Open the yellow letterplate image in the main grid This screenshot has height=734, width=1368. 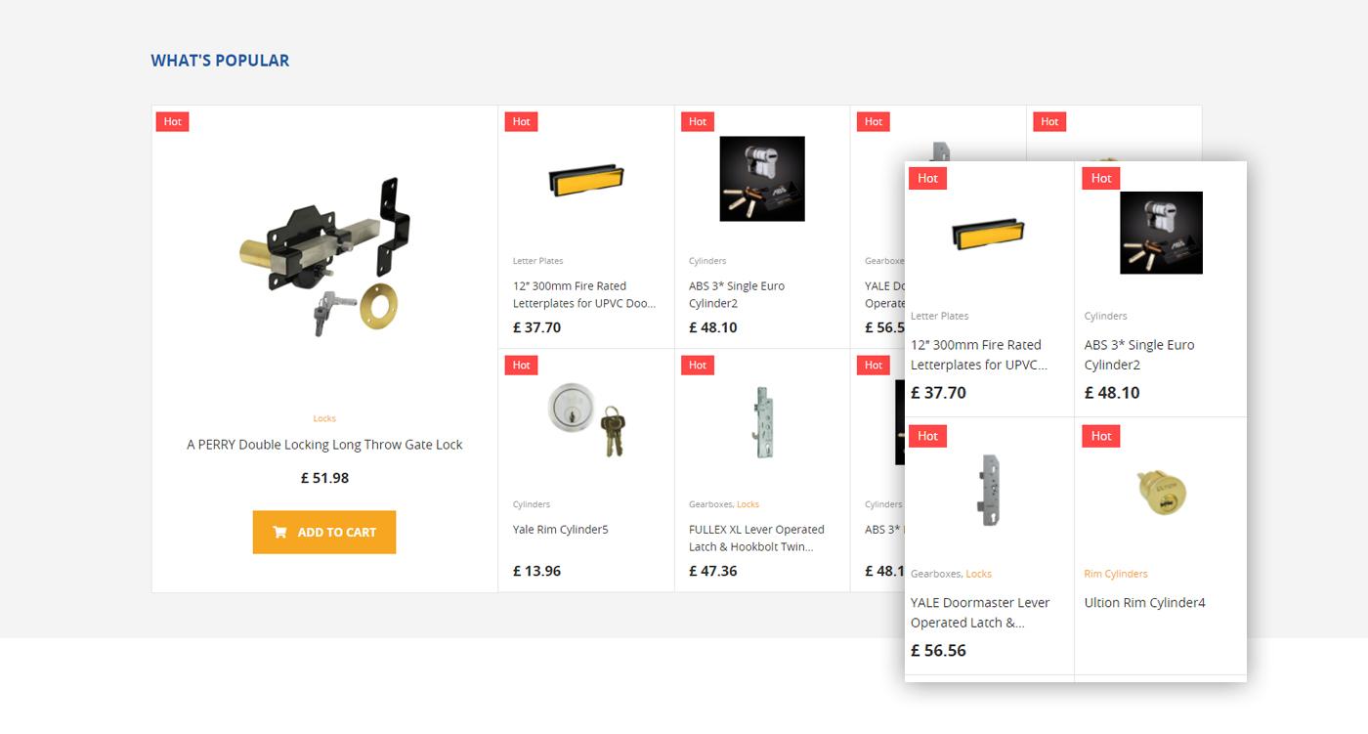click(x=586, y=179)
